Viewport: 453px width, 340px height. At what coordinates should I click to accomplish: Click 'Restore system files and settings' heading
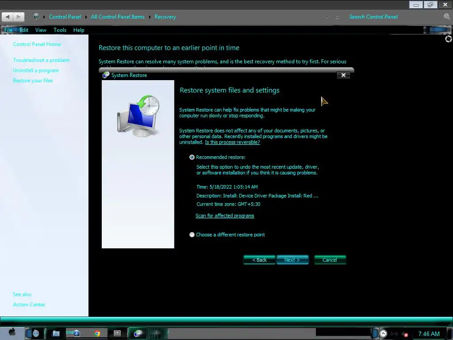point(230,90)
